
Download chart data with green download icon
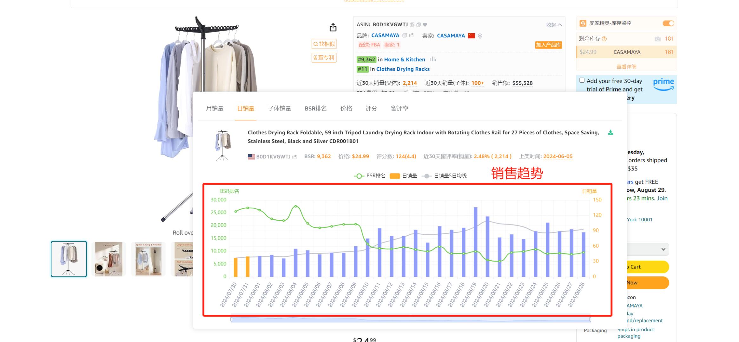610,132
